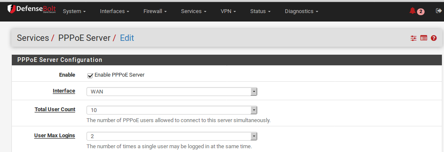Open the User Max Logins dropdown
Viewport: 444px width, 152px height.
tap(172, 136)
